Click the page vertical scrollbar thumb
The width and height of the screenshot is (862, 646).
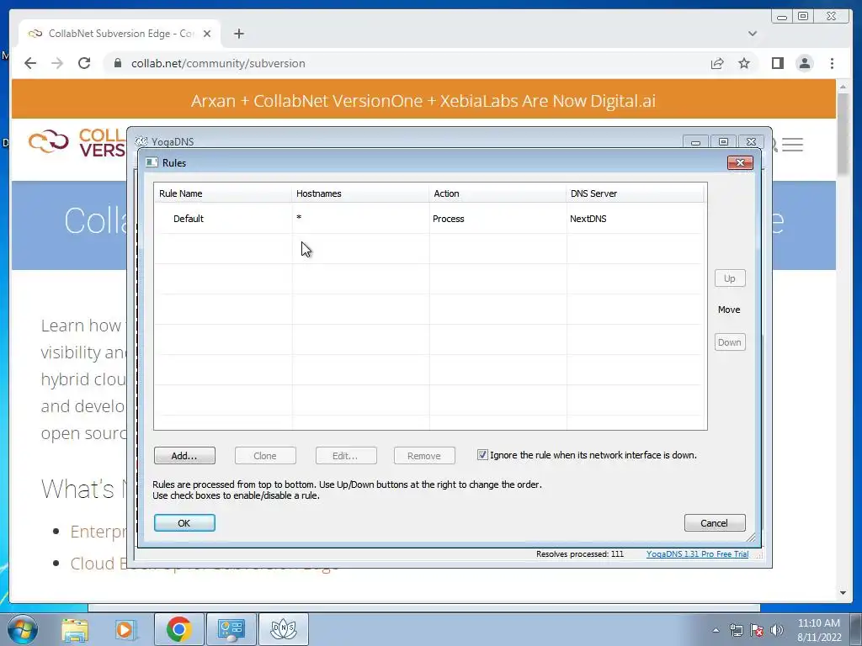843,135
